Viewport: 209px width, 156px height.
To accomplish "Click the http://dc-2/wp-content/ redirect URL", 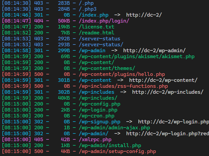I will point(163,80).
